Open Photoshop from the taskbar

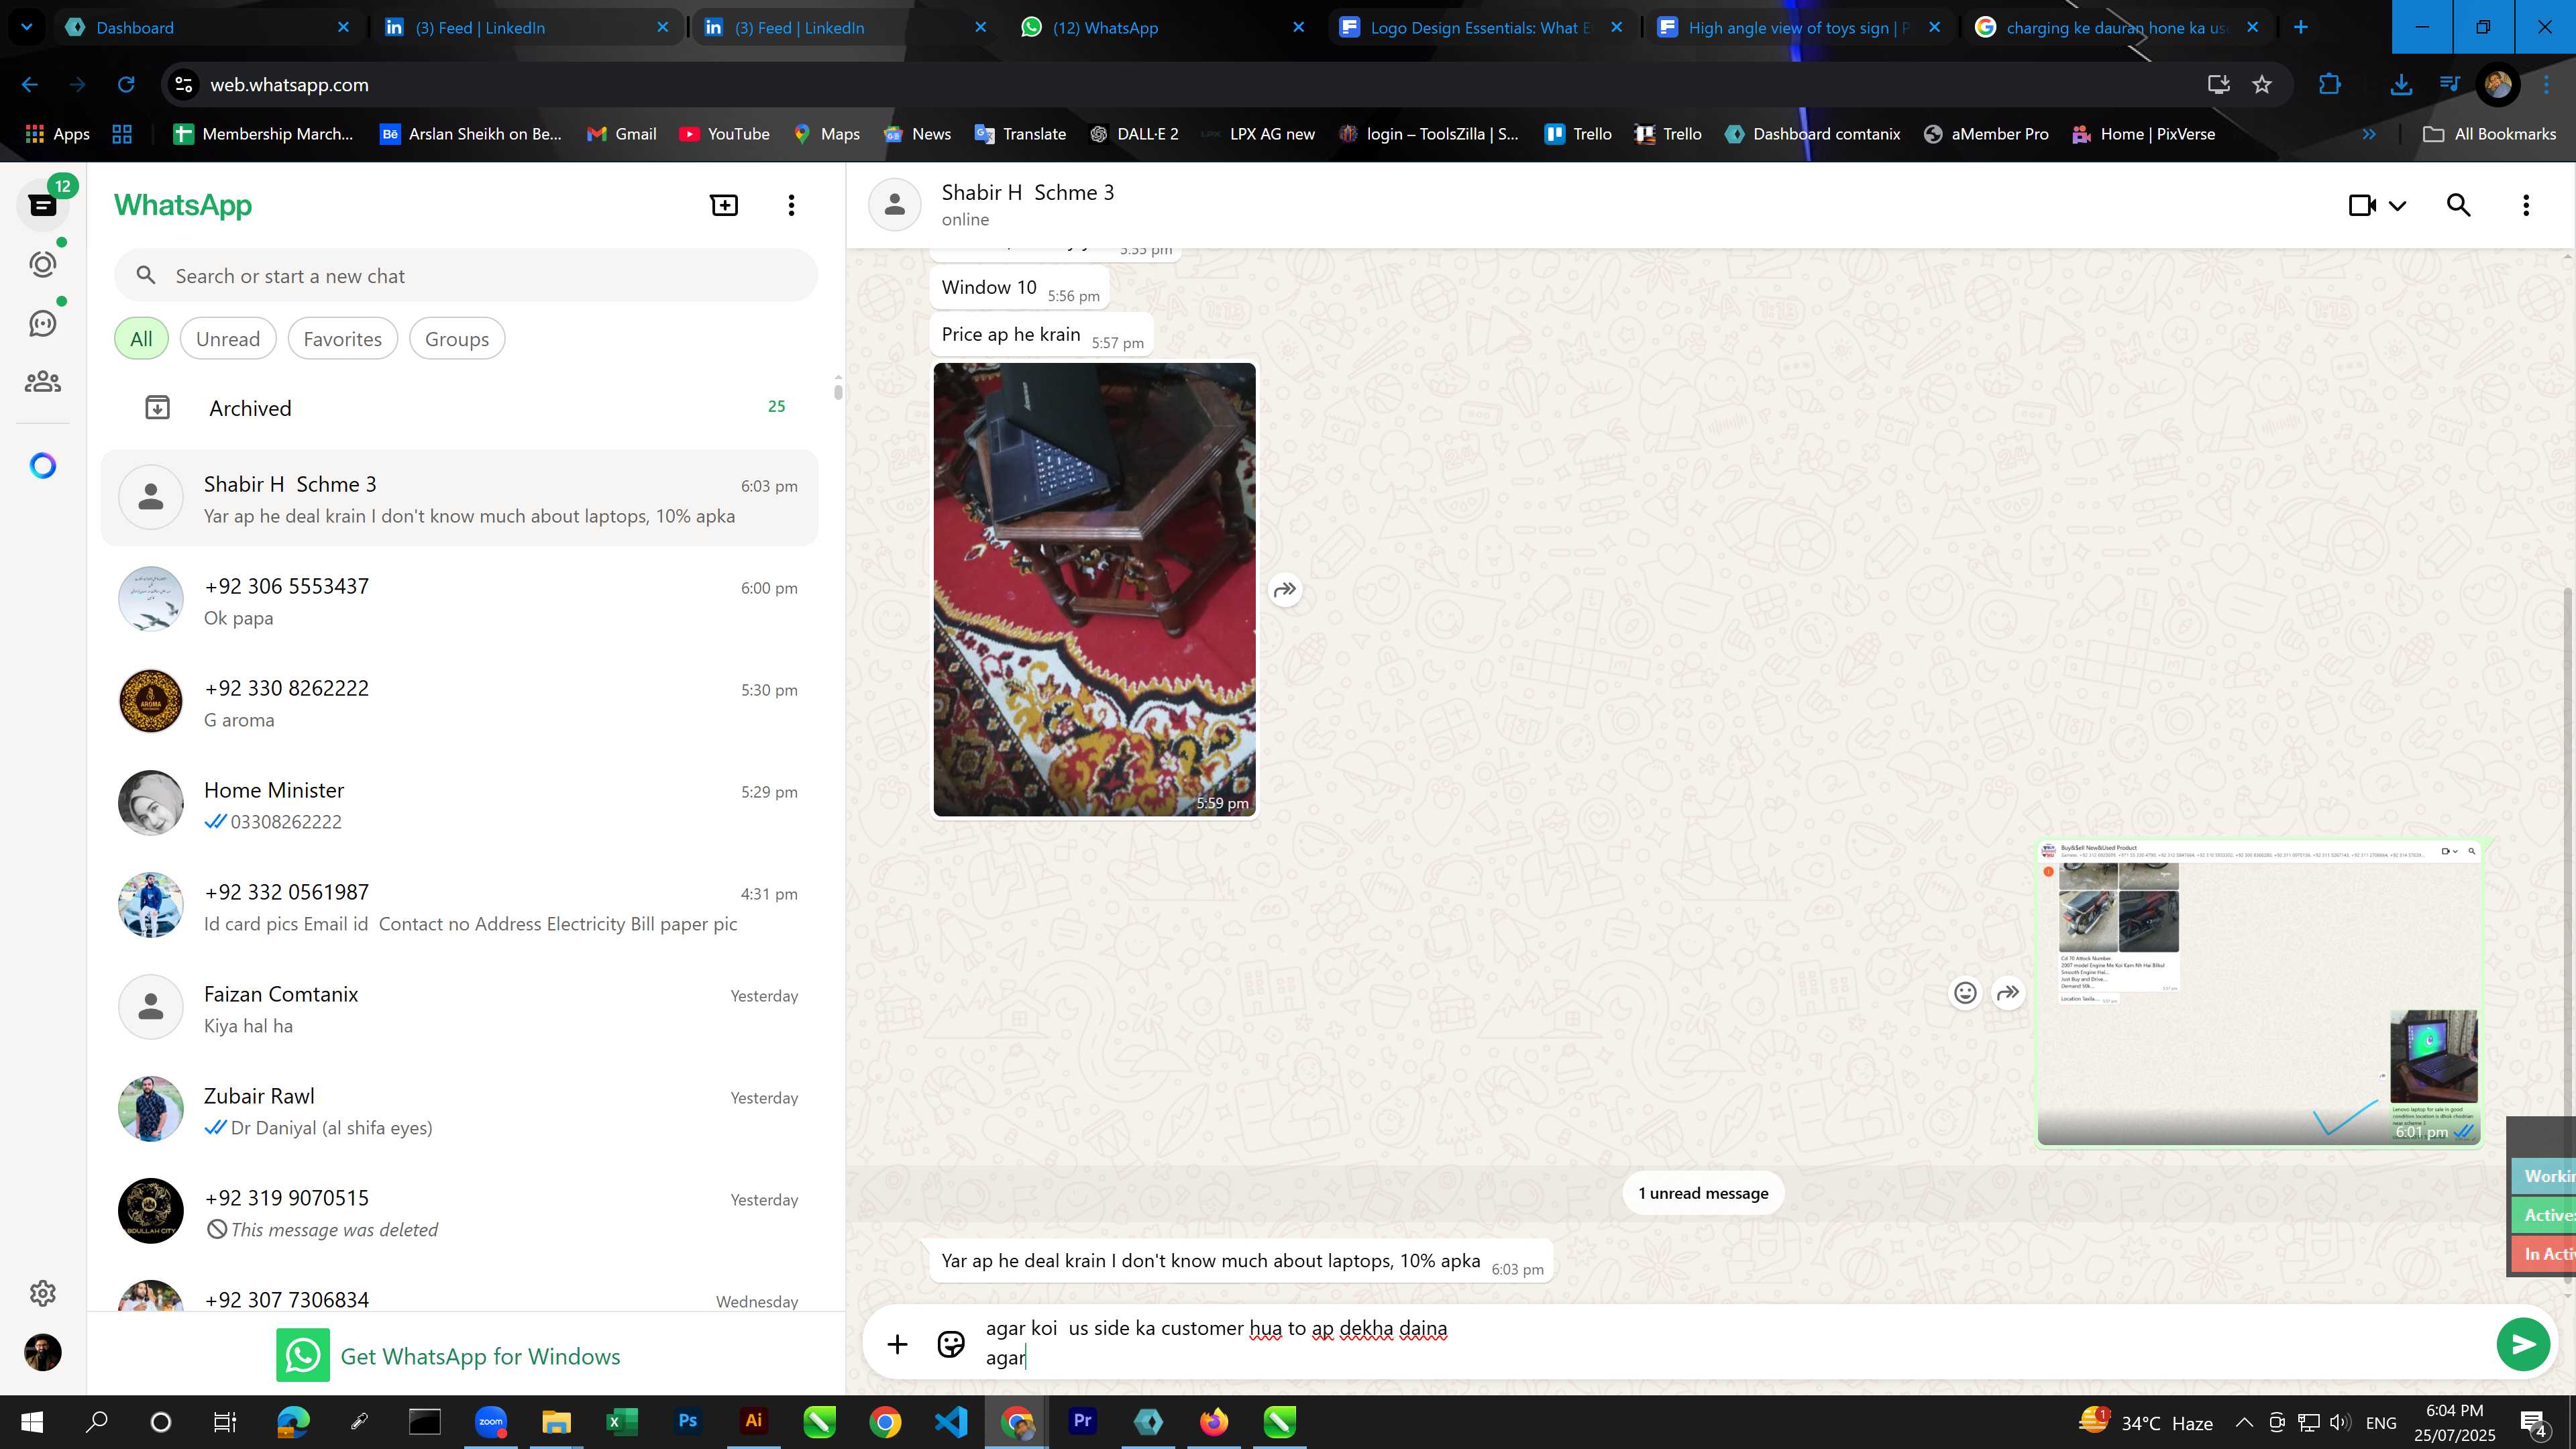[687, 1421]
